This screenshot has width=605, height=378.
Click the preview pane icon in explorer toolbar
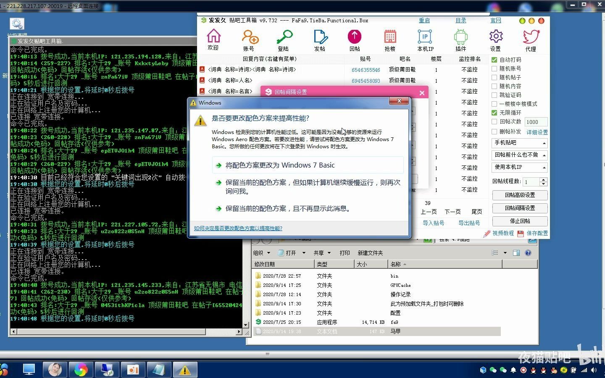tap(516, 253)
